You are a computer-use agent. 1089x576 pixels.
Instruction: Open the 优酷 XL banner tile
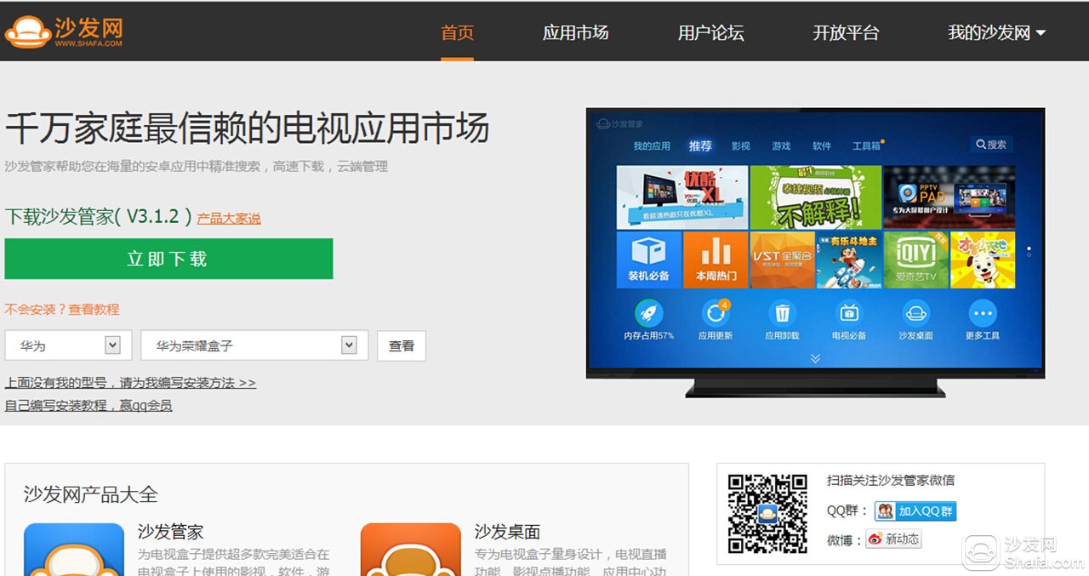682,197
